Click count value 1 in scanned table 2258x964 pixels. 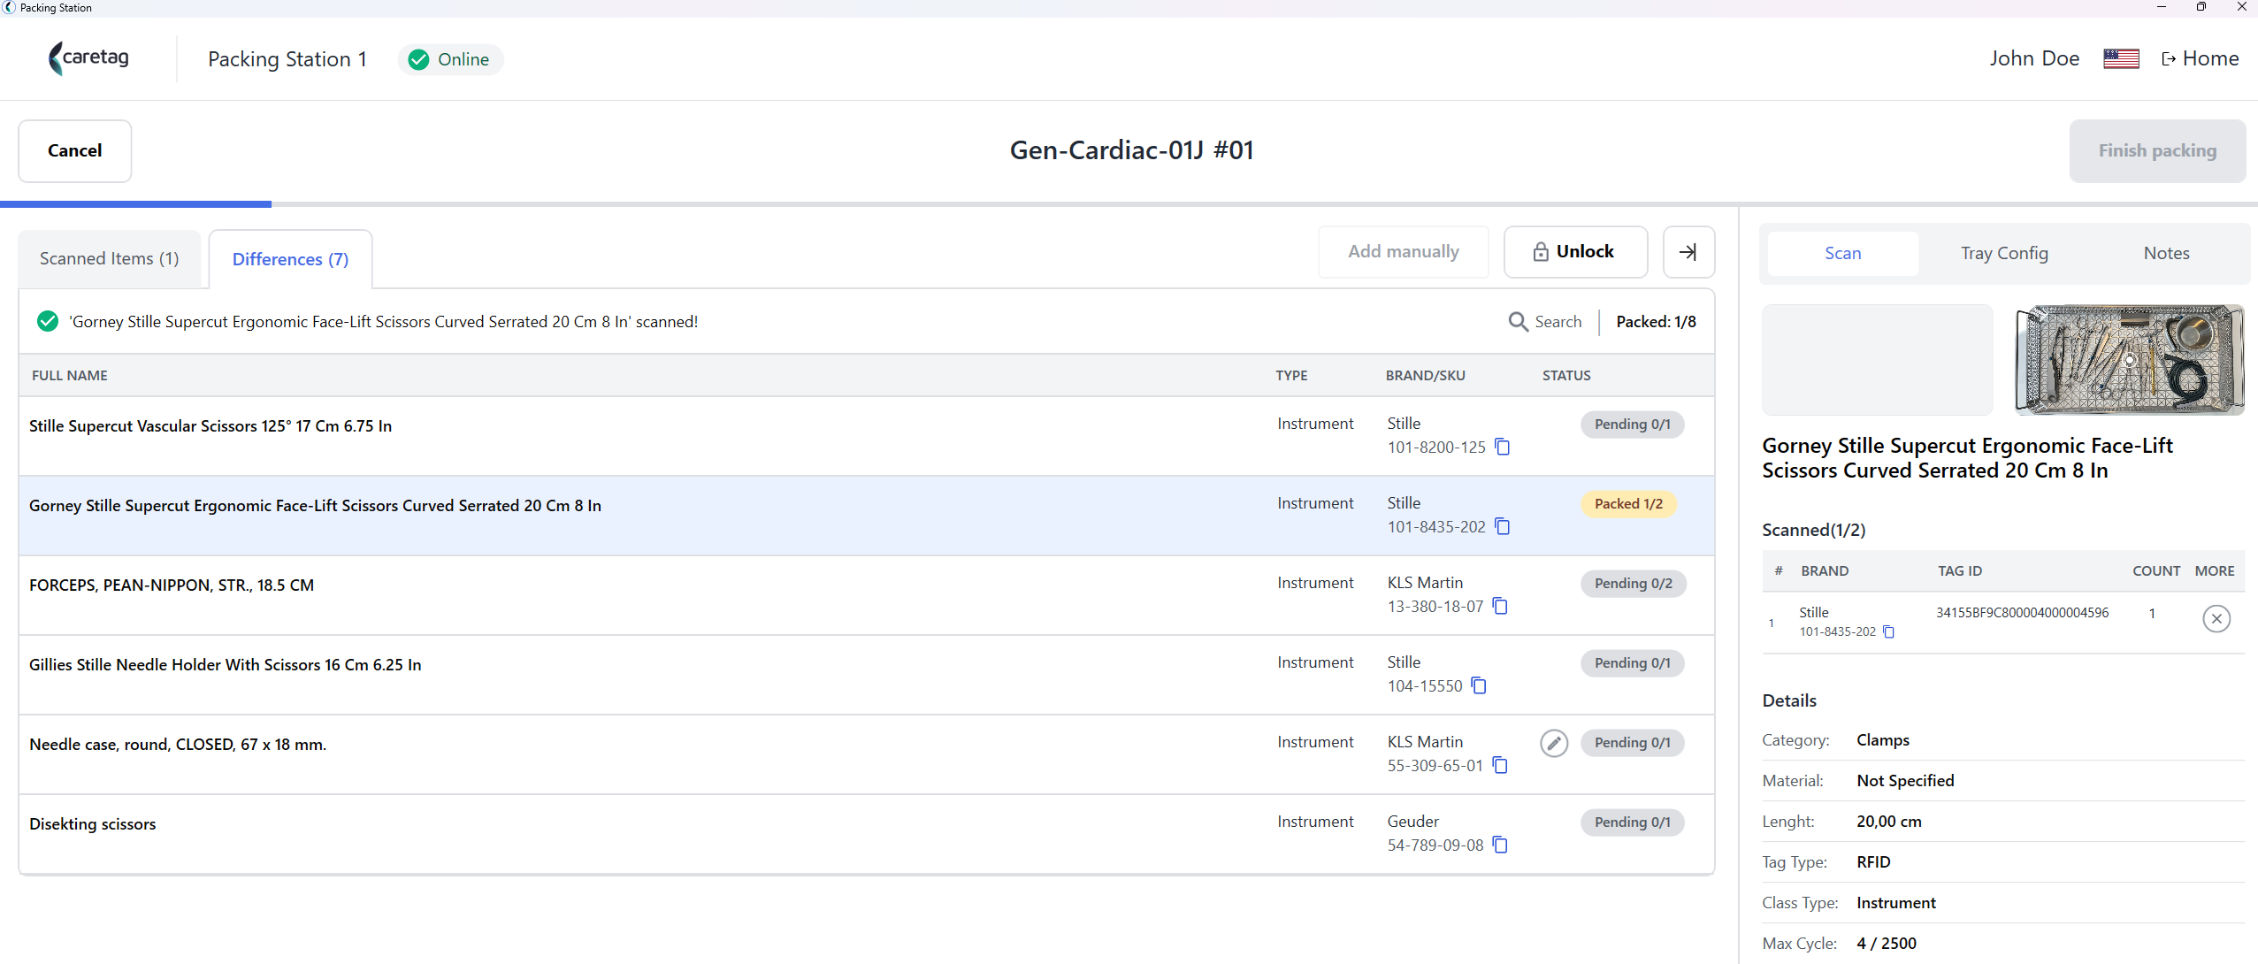[x=2152, y=613]
